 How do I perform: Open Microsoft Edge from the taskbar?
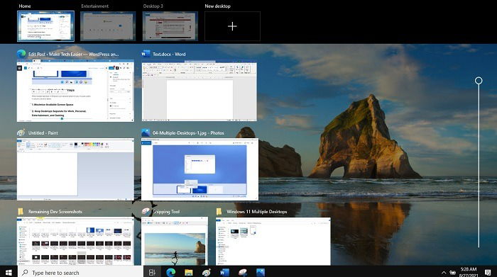[x=170, y=272]
